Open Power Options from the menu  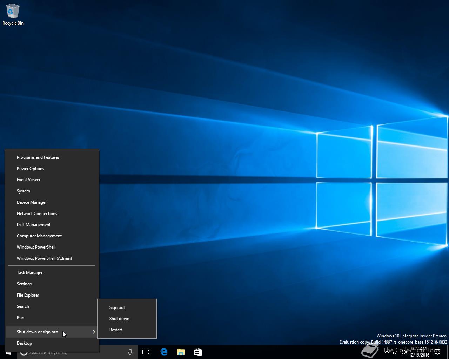point(52,169)
